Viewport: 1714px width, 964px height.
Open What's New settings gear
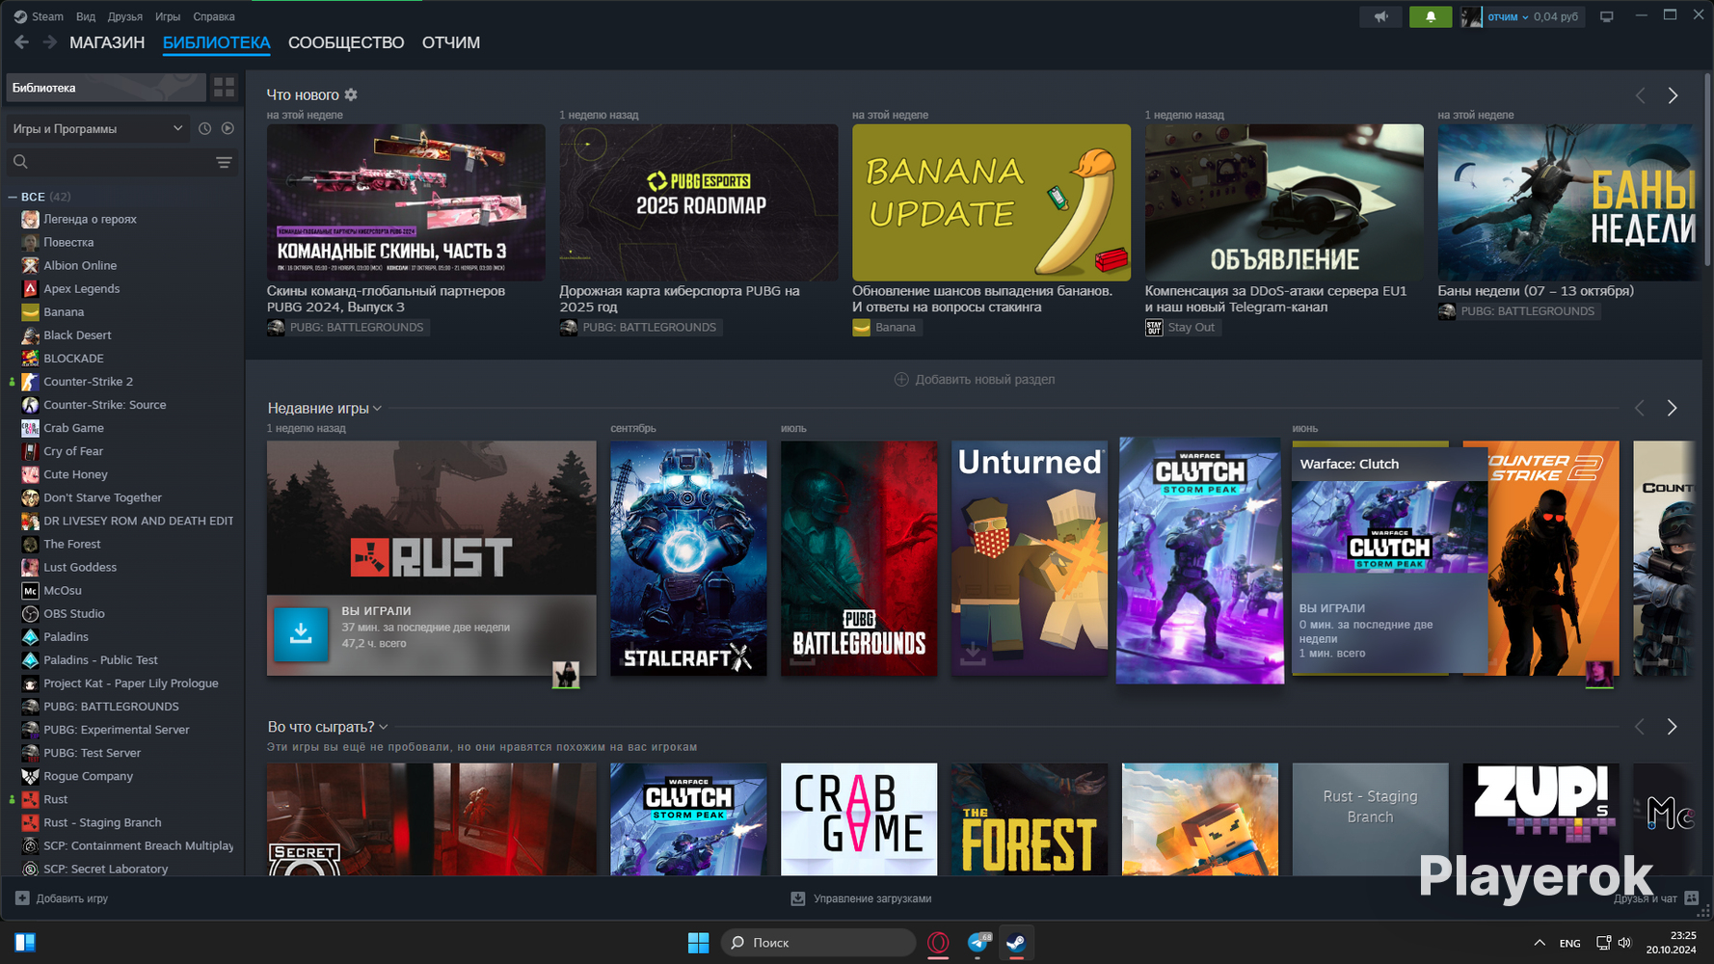(x=351, y=94)
